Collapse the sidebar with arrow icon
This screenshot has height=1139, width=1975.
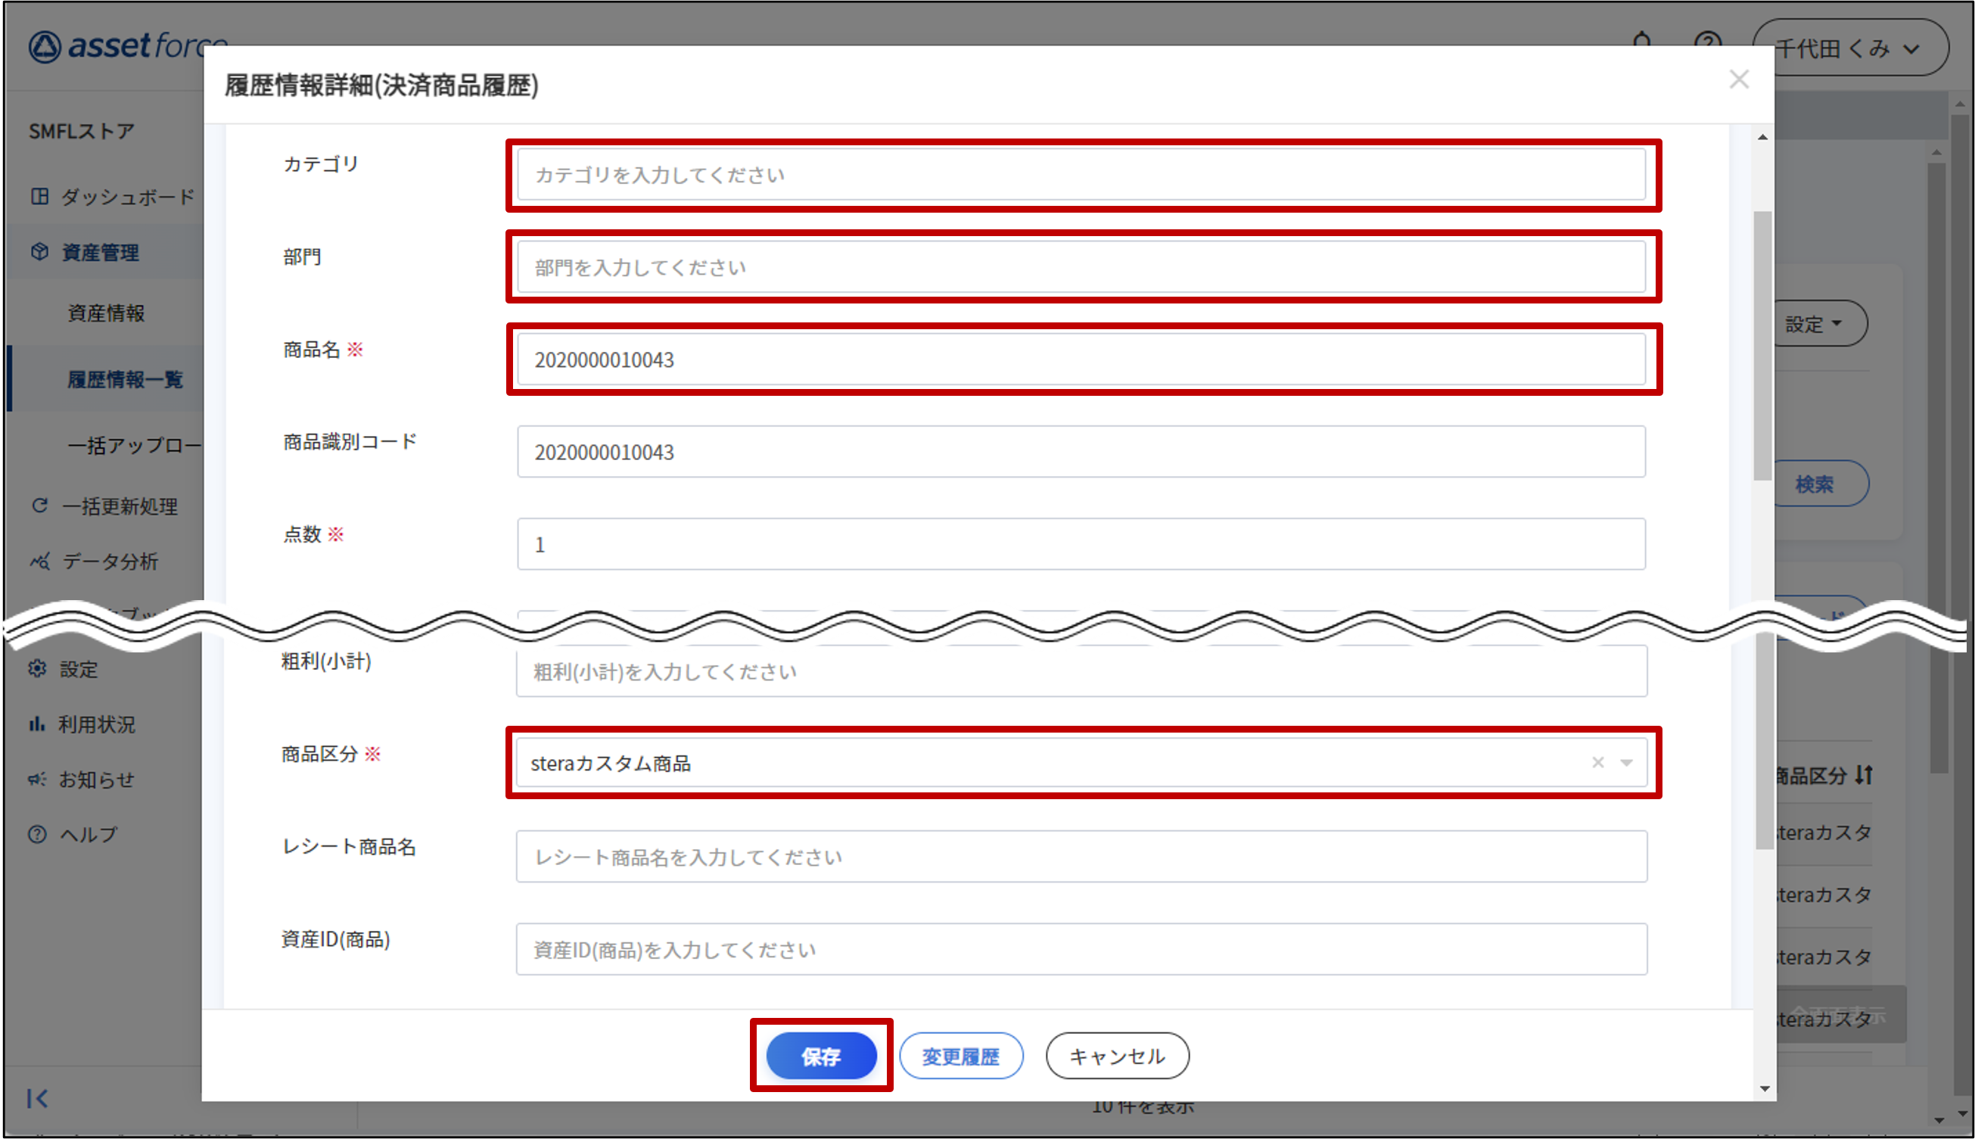coord(37,1098)
